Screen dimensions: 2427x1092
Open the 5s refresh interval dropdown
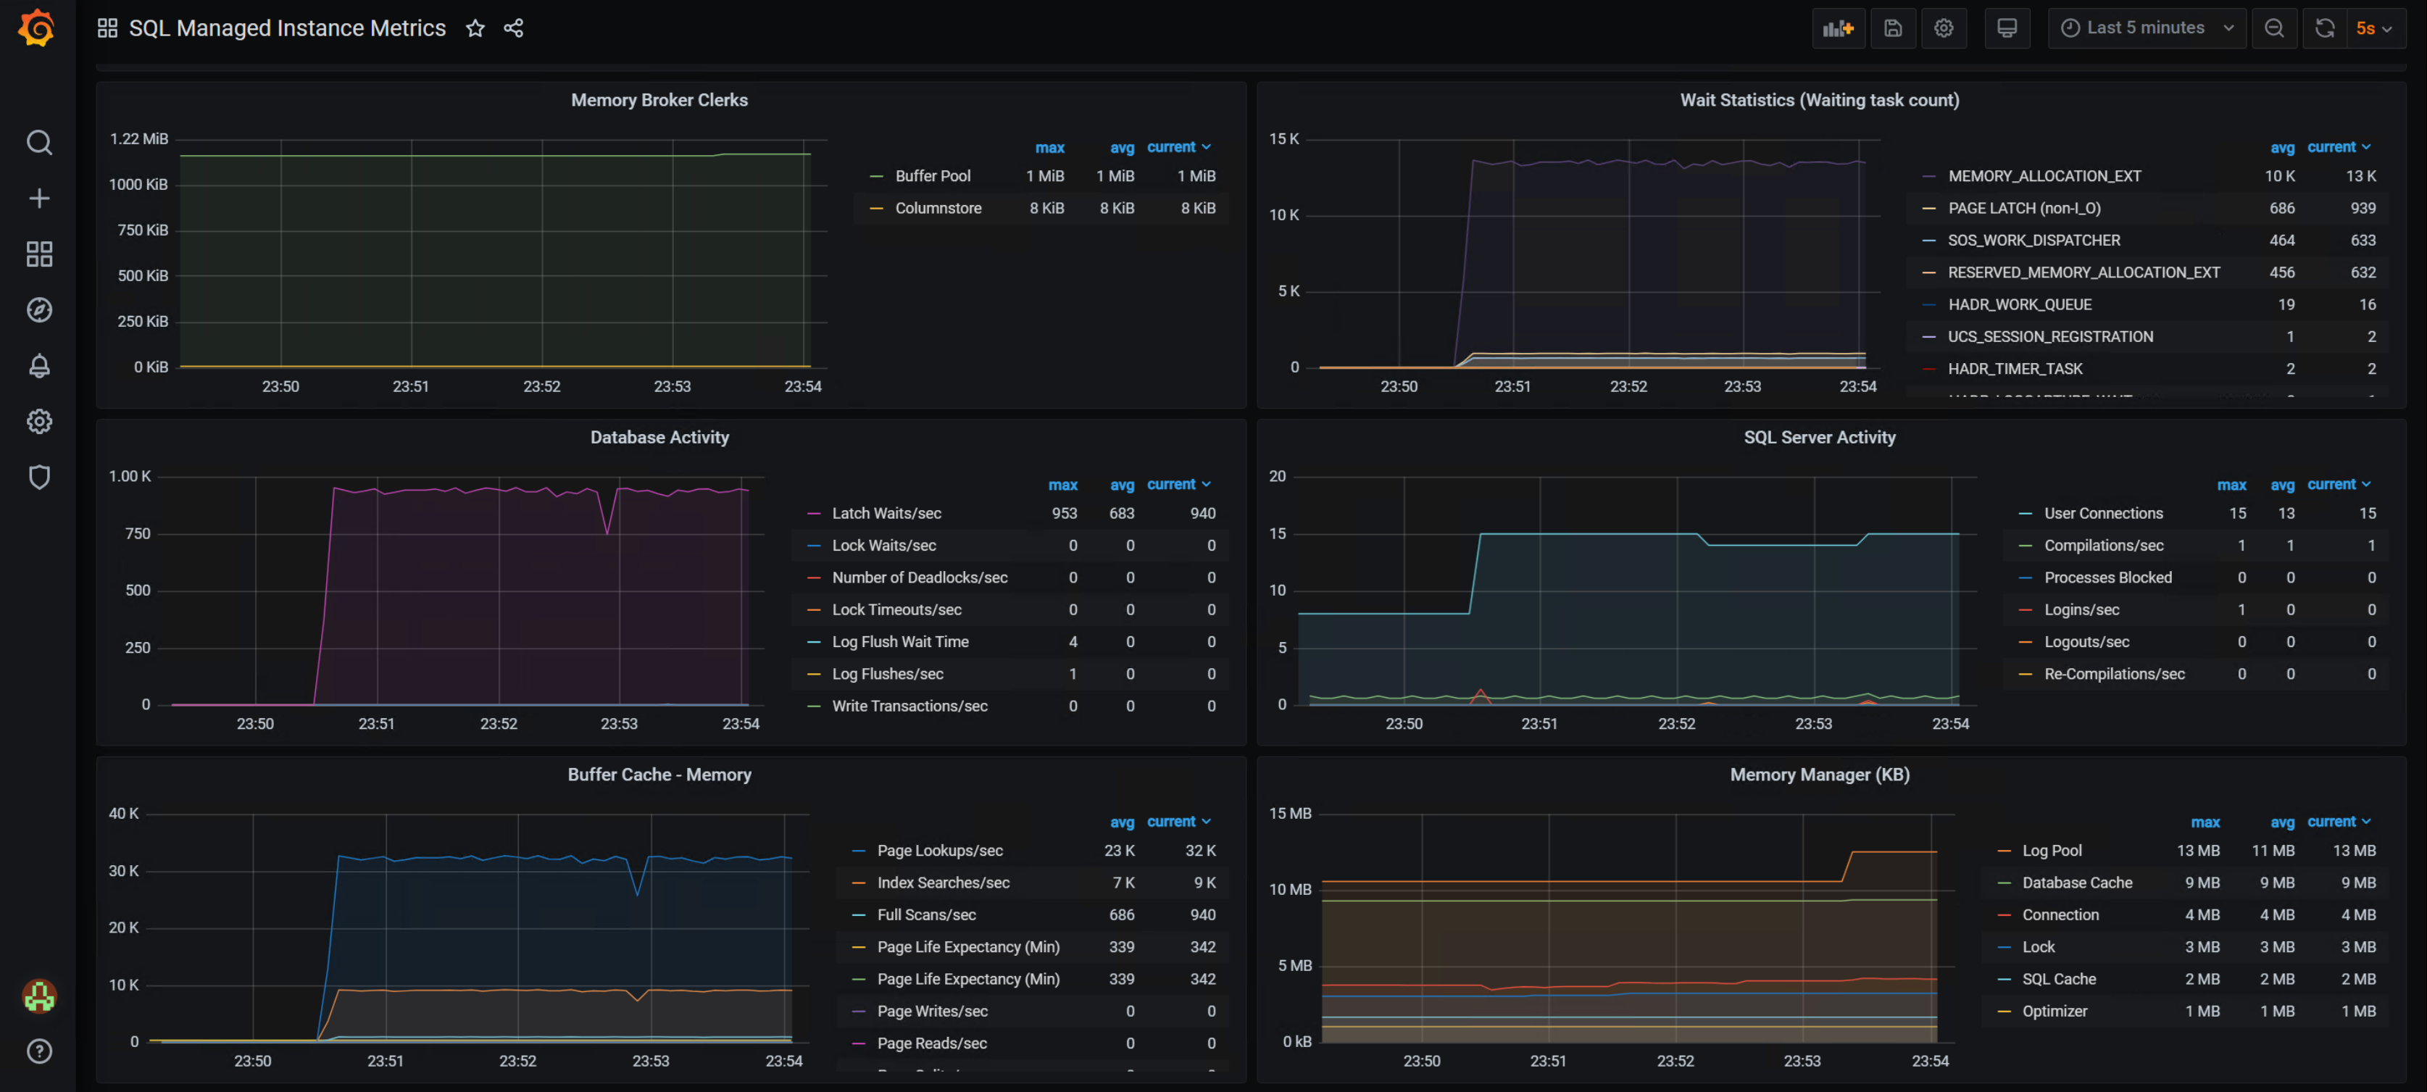2375,28
